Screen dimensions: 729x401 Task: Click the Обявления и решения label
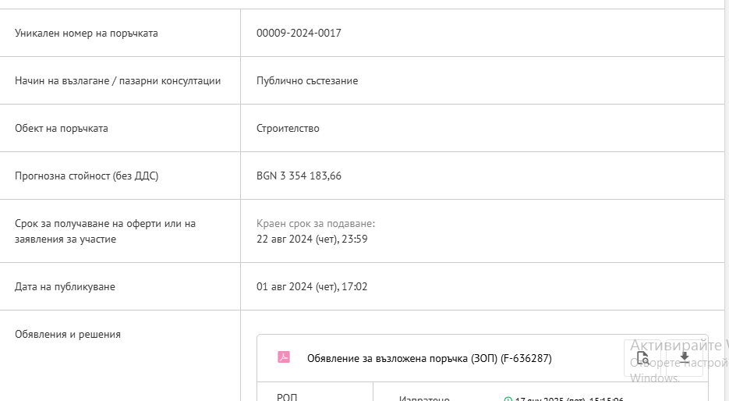(67, 334)
